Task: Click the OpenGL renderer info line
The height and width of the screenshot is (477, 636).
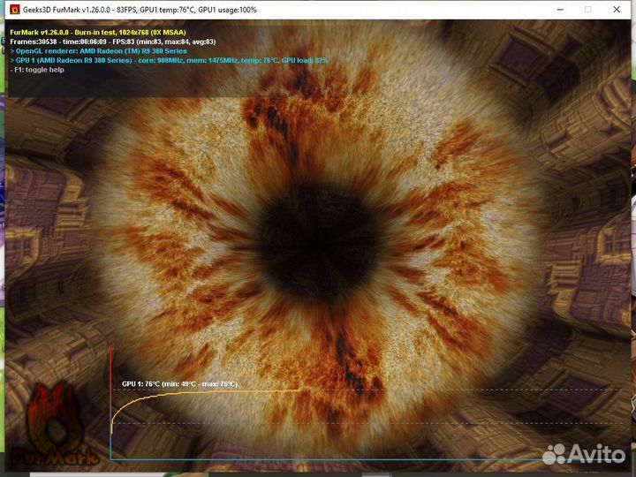Action: tap(98, 50)
